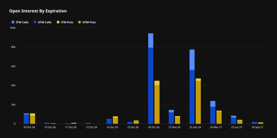Toggle the OTM Puts legend item
Image resolution: width=277 pixels, height=138 pixels.
coord(87,22)
